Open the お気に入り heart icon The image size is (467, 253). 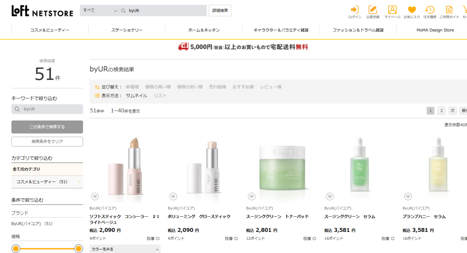click(x=412, y=12)
